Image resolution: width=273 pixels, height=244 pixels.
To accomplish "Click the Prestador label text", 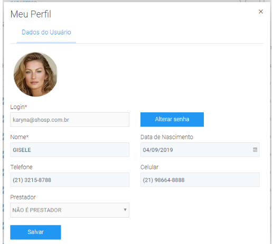I will coord(23,197).
